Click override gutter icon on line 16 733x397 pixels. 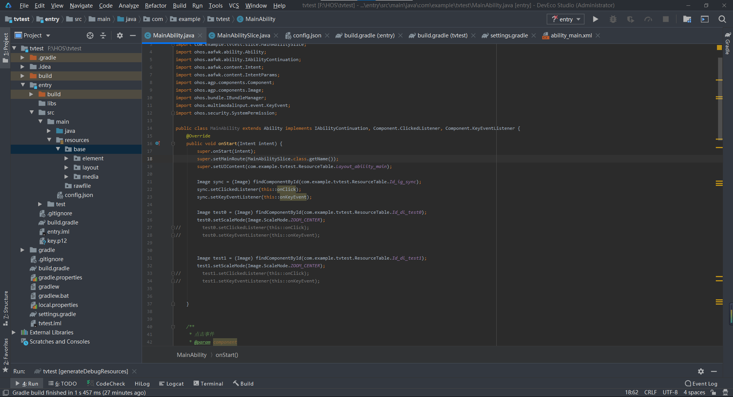click(x=157, y=144)
